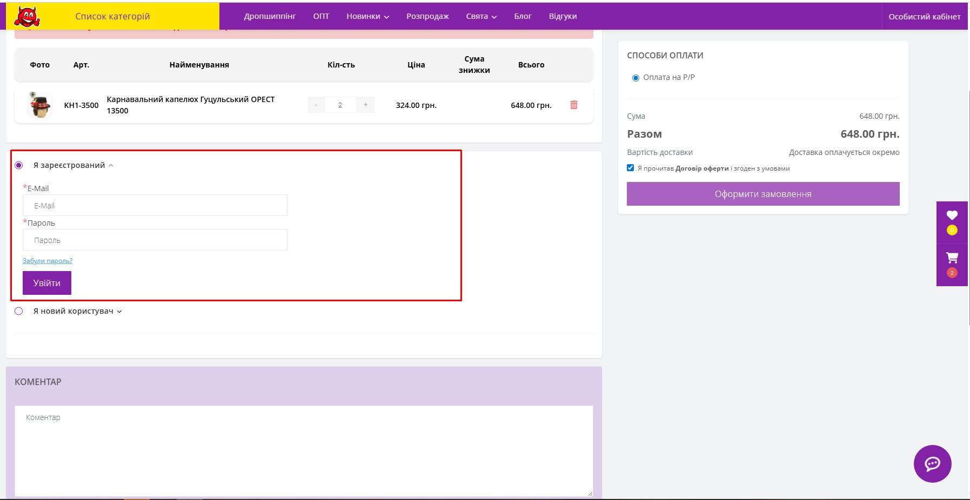Open the wishlist heart icon

point(952,215)
